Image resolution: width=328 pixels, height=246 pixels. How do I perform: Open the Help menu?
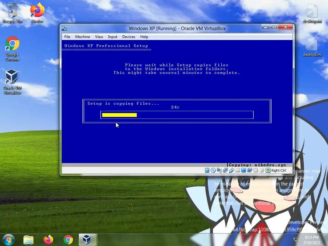(x=144, y=37)
